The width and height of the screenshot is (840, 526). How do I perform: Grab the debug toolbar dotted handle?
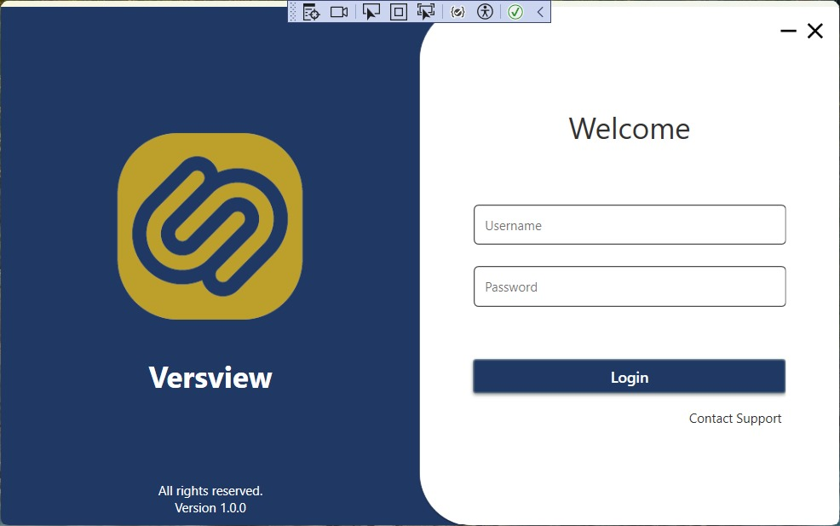(294, 12)
